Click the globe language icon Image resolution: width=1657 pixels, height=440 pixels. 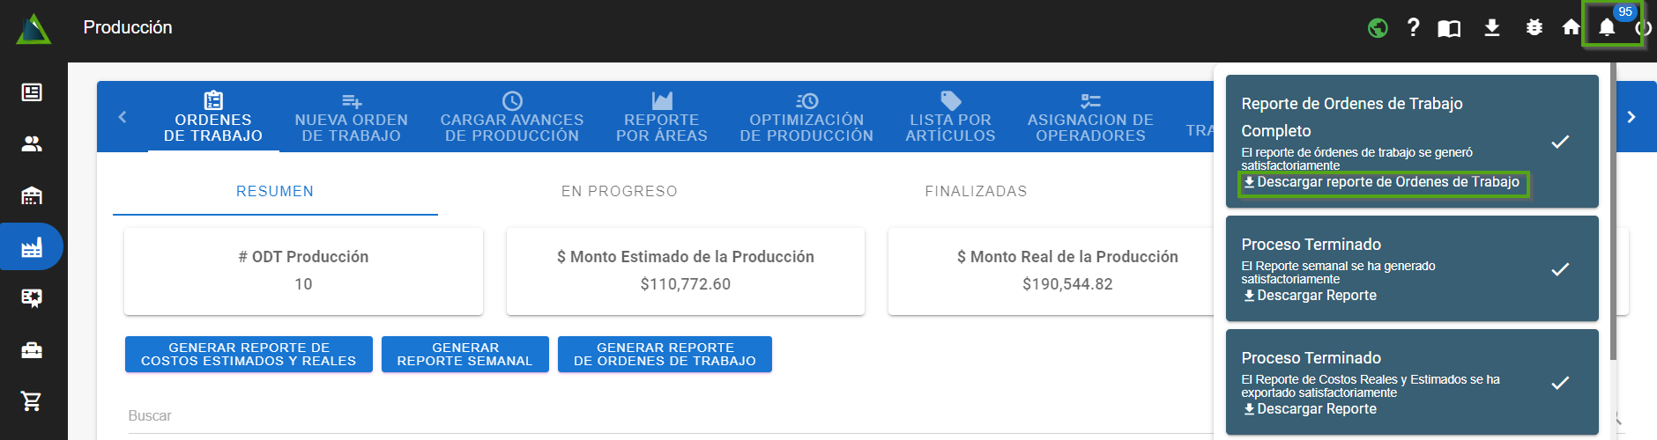1378,28
